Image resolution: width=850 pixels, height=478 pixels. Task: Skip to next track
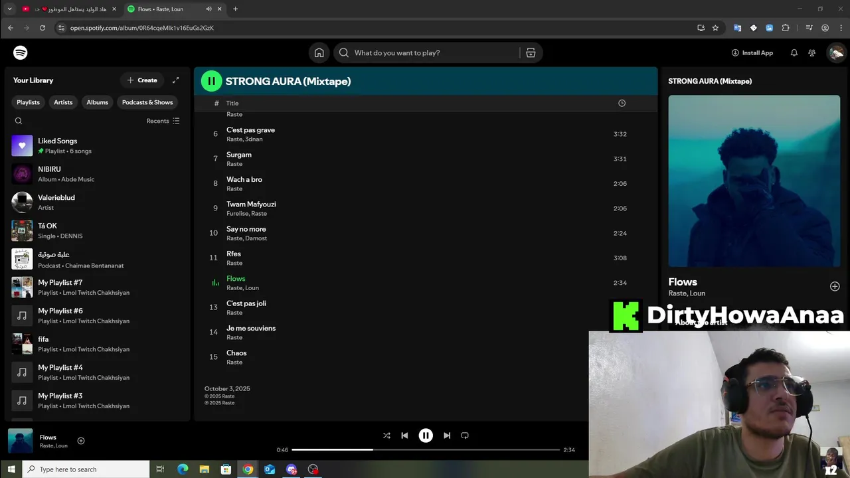(x=447, y=436)
